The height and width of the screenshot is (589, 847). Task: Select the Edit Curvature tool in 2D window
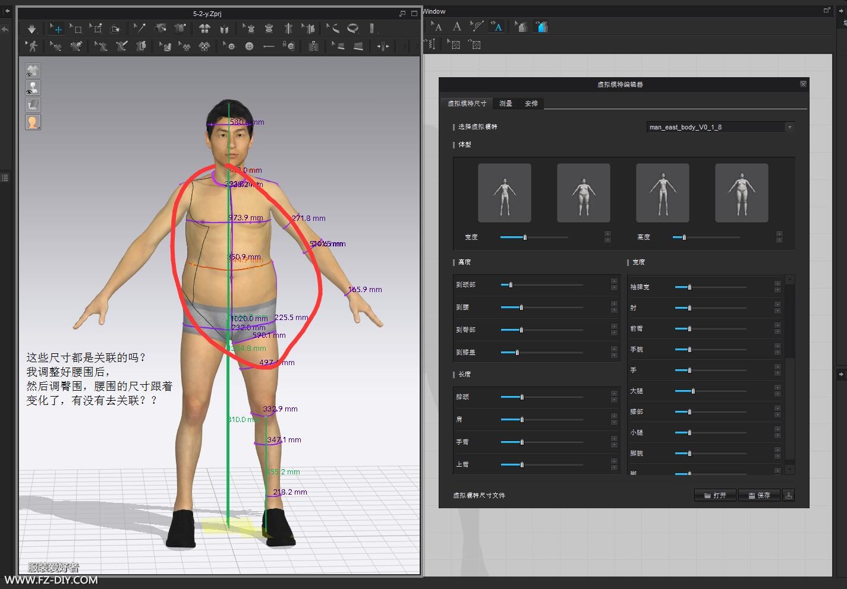pos(476,26)
